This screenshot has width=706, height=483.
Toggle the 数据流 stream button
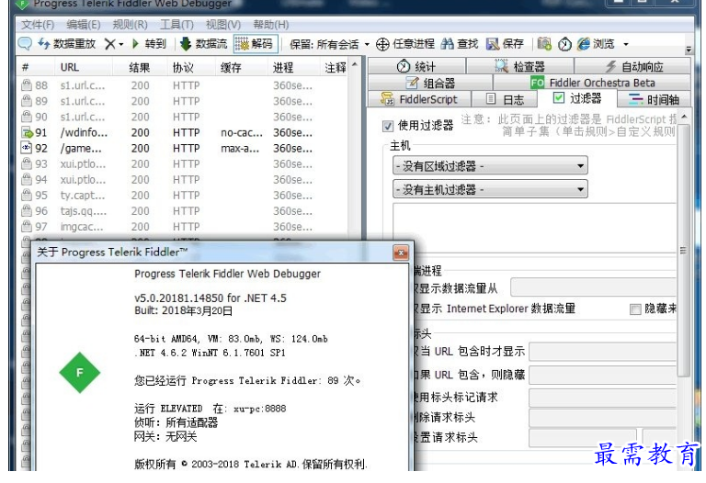coord(203,44)
